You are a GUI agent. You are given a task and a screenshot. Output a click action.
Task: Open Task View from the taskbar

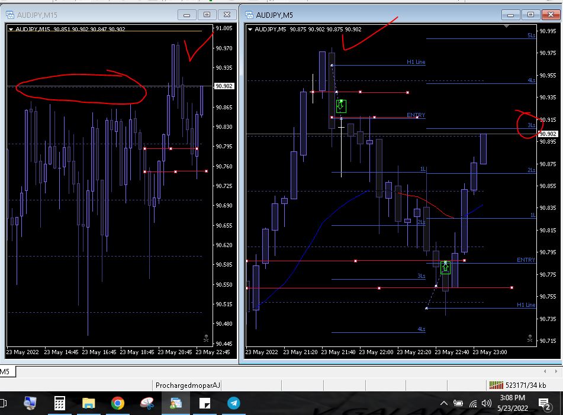3,403
